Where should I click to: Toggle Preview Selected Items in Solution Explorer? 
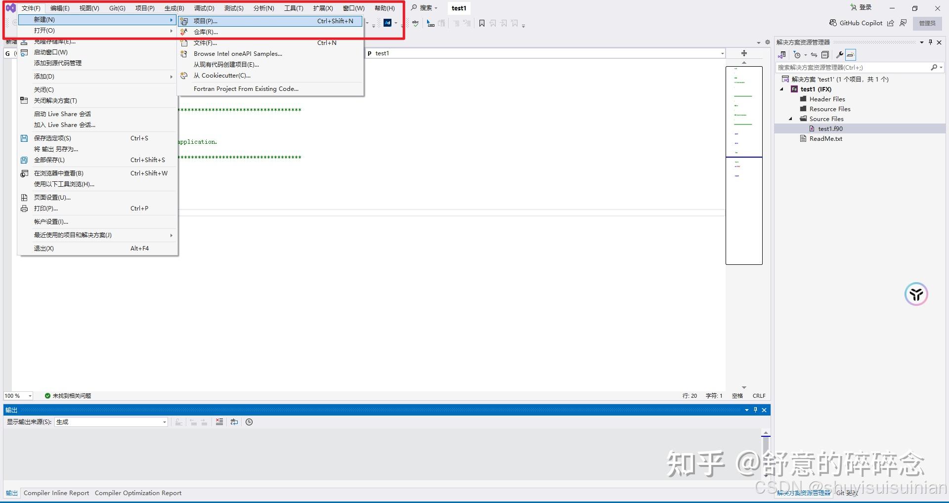850,55
